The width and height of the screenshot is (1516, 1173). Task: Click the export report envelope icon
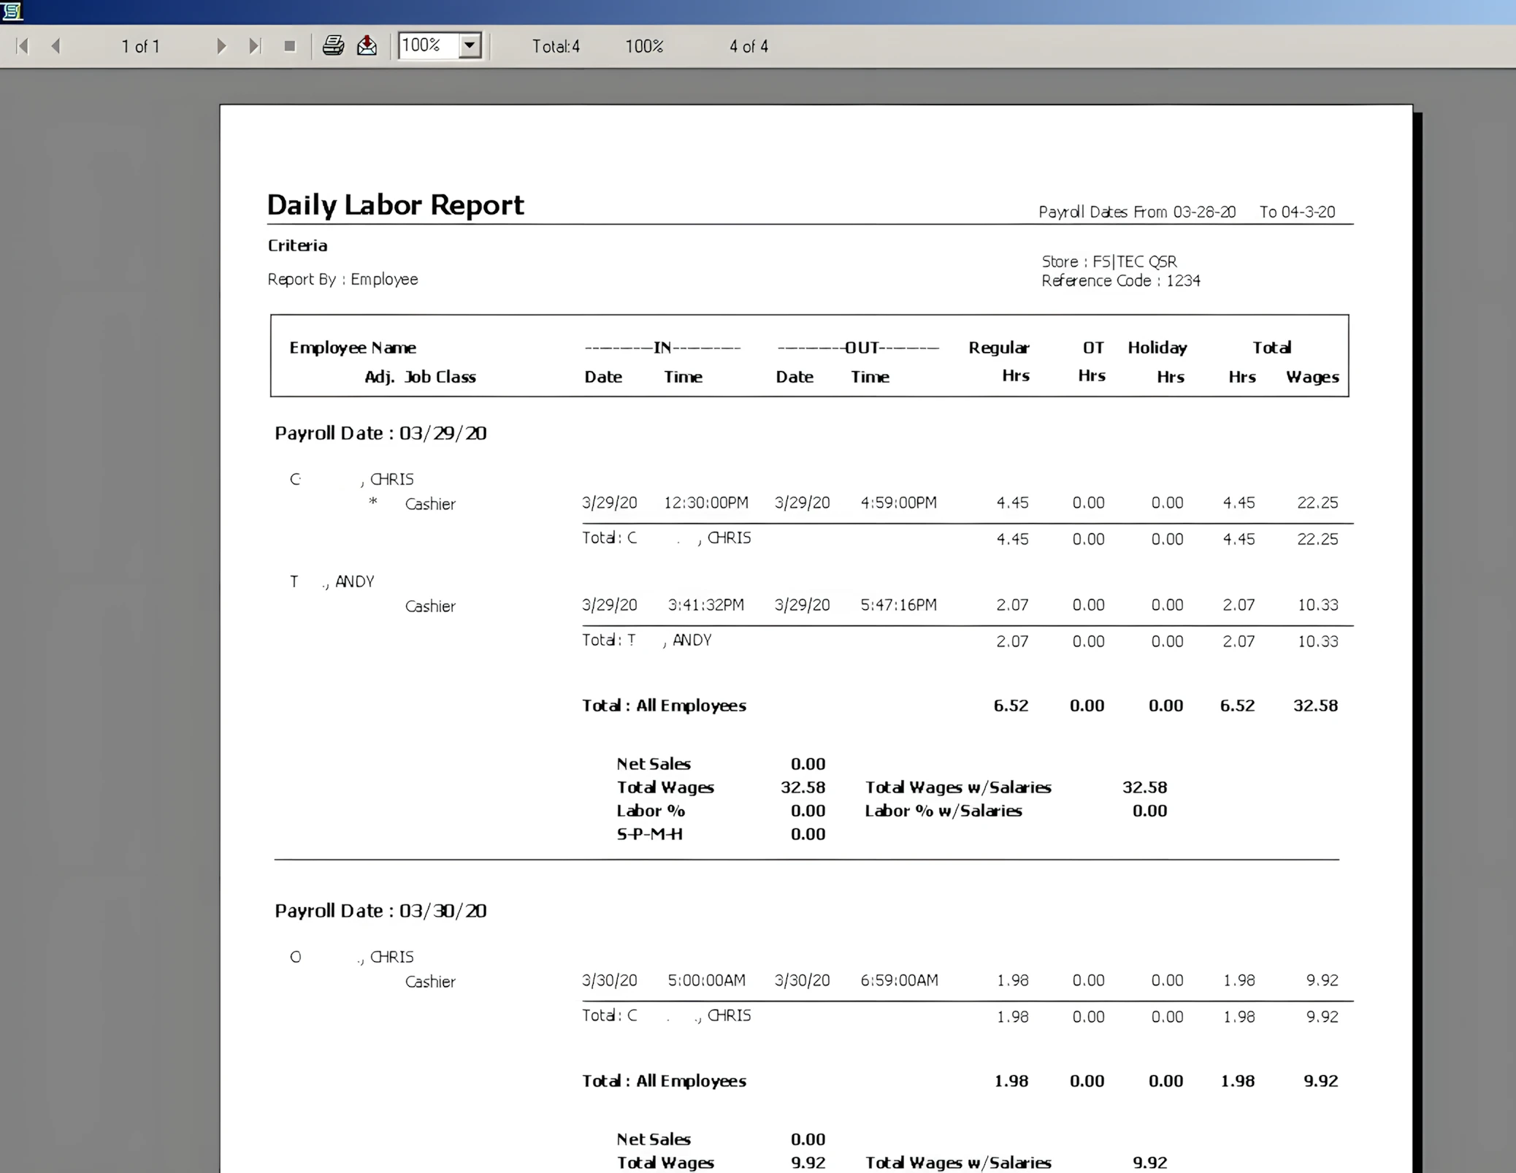click(367, 46)
